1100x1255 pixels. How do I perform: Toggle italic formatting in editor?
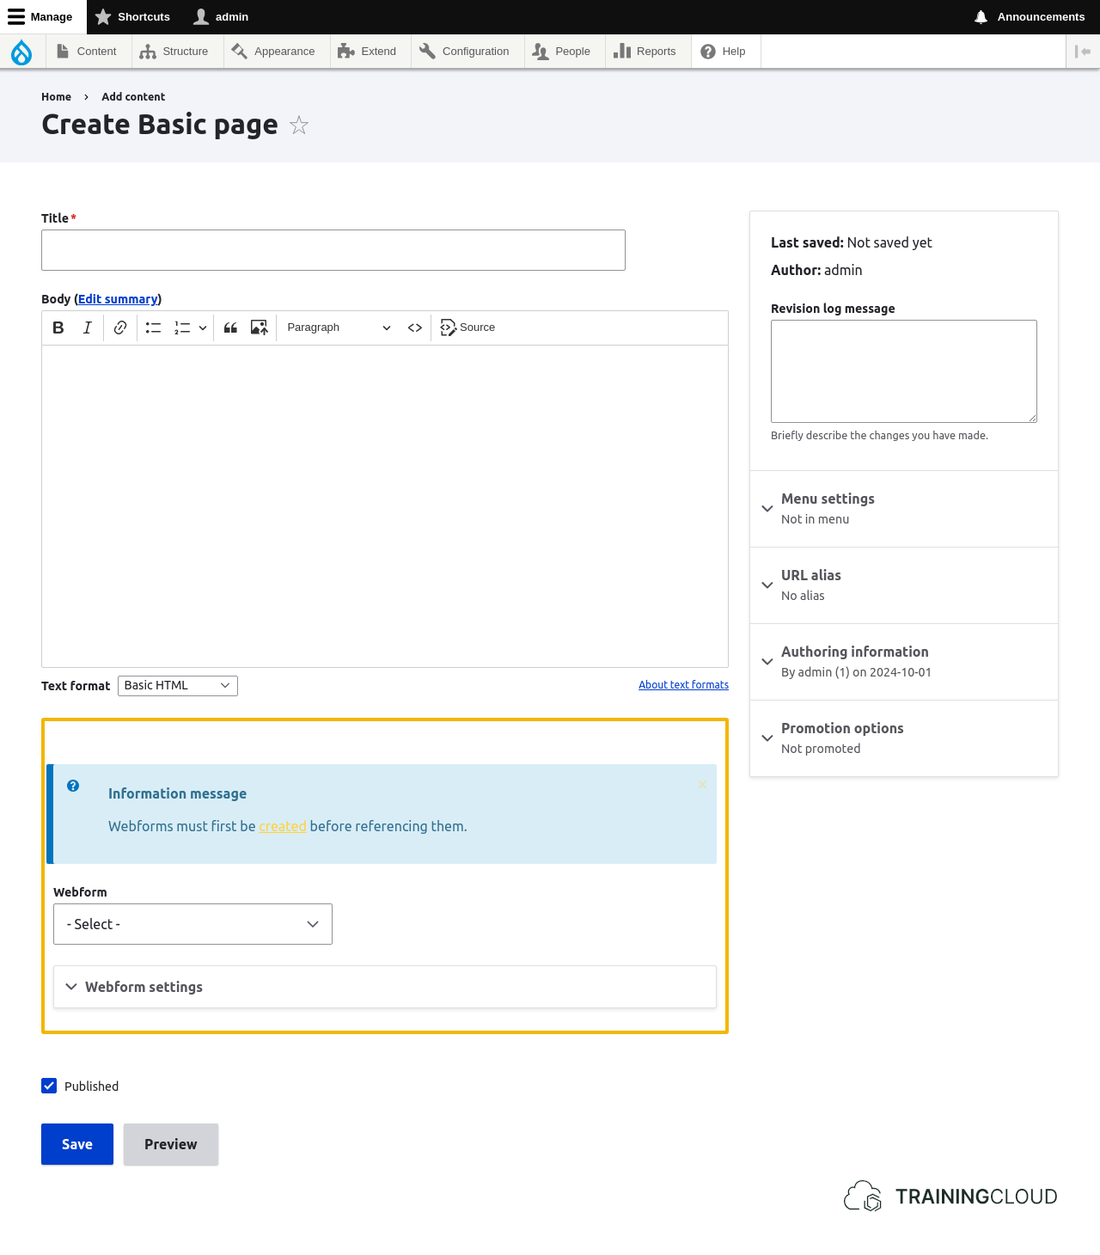click(87, 328)
